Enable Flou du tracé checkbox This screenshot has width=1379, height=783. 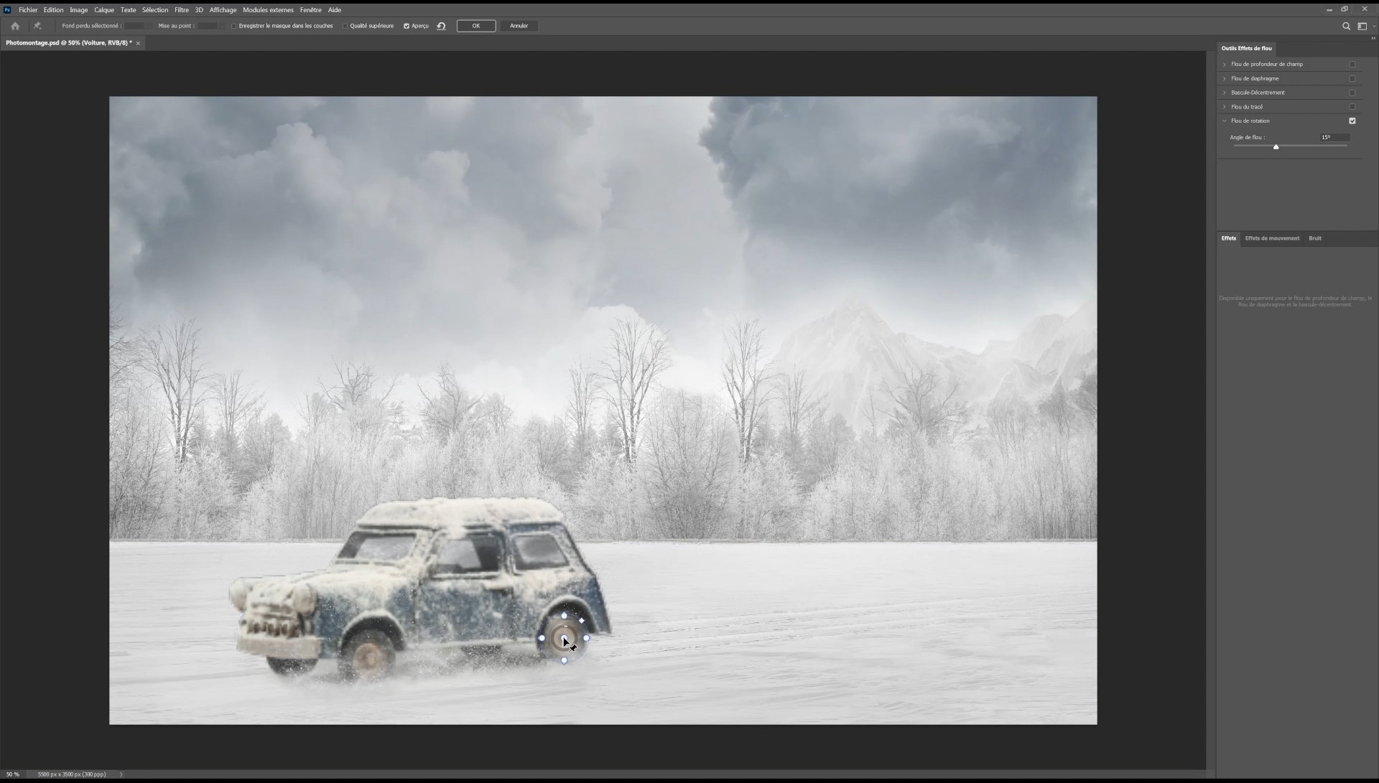(1352, 107)
